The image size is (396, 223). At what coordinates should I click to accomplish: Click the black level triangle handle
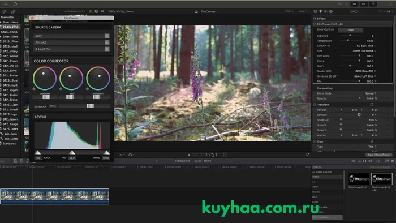pos(38,152)
